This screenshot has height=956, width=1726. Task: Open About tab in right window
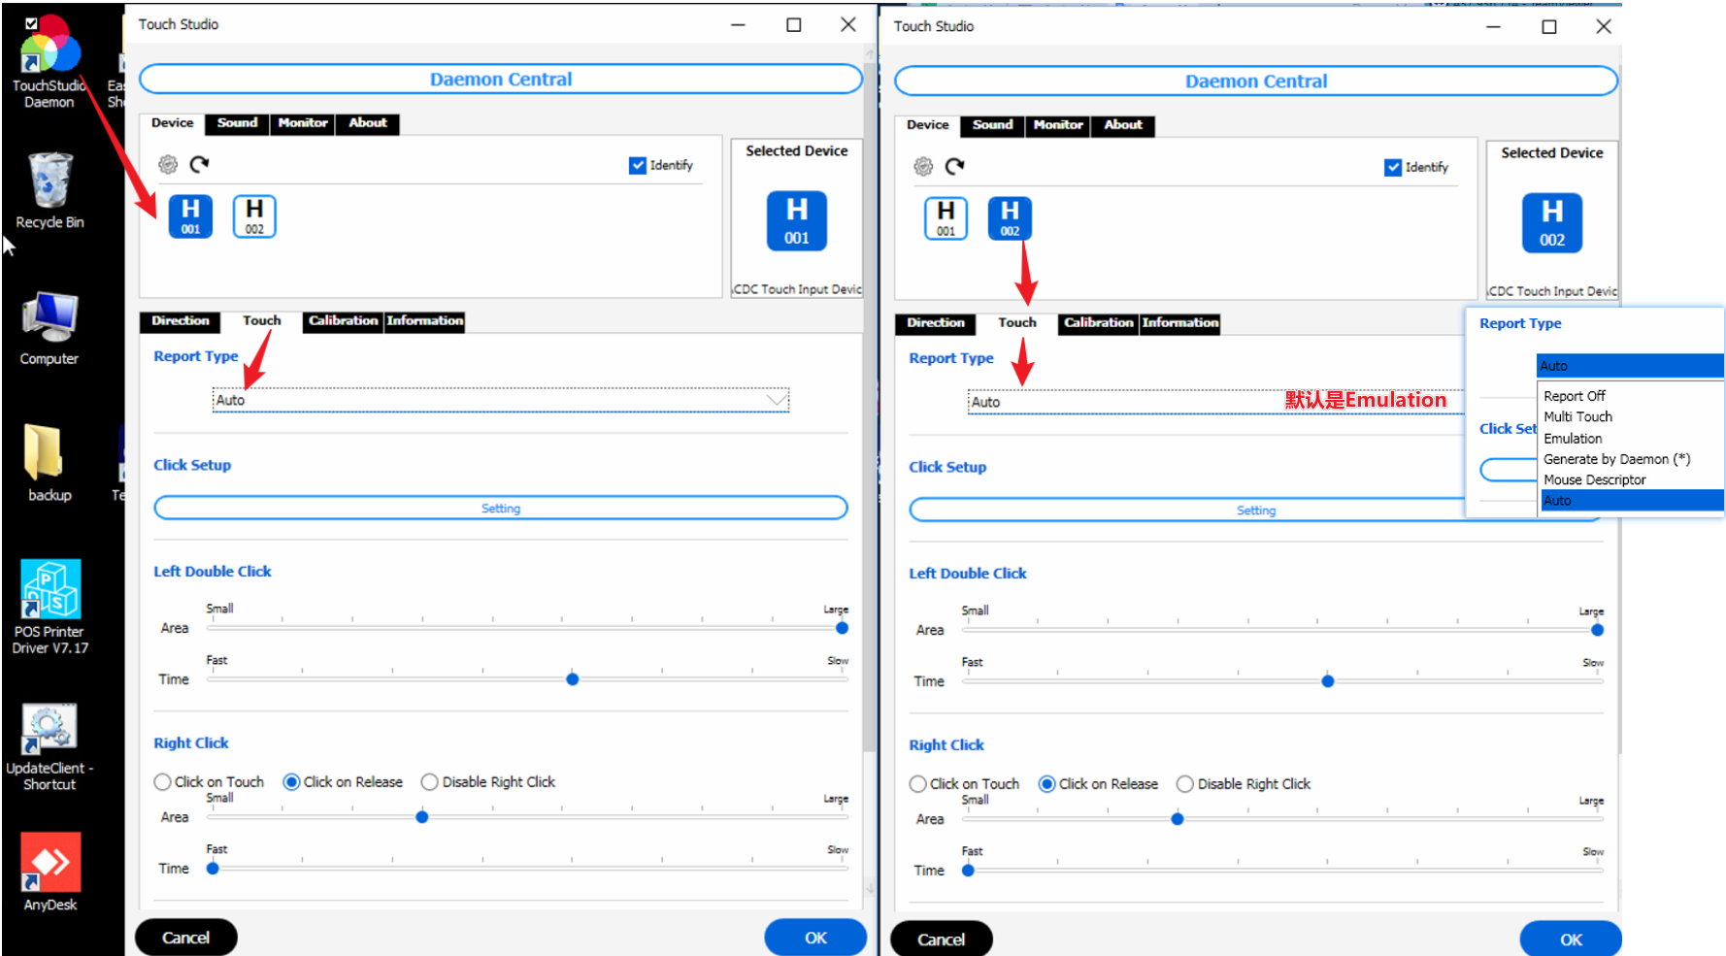[x=1123, y=125]
